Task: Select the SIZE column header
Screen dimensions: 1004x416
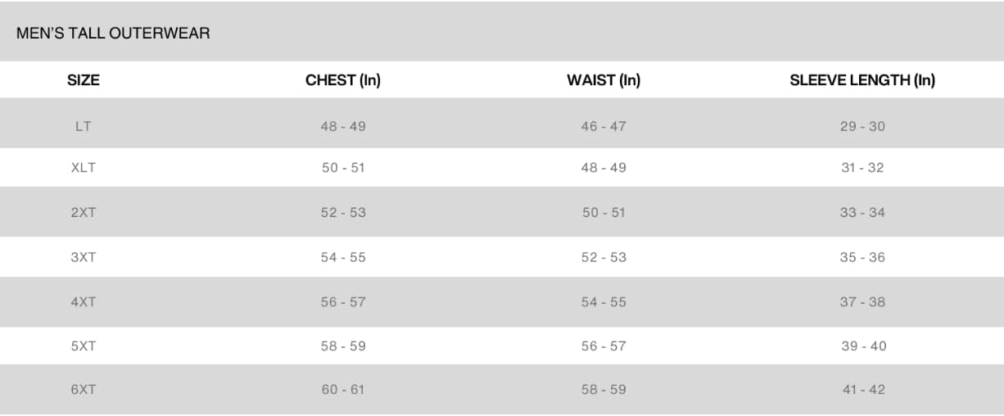Action: (84, 80)
